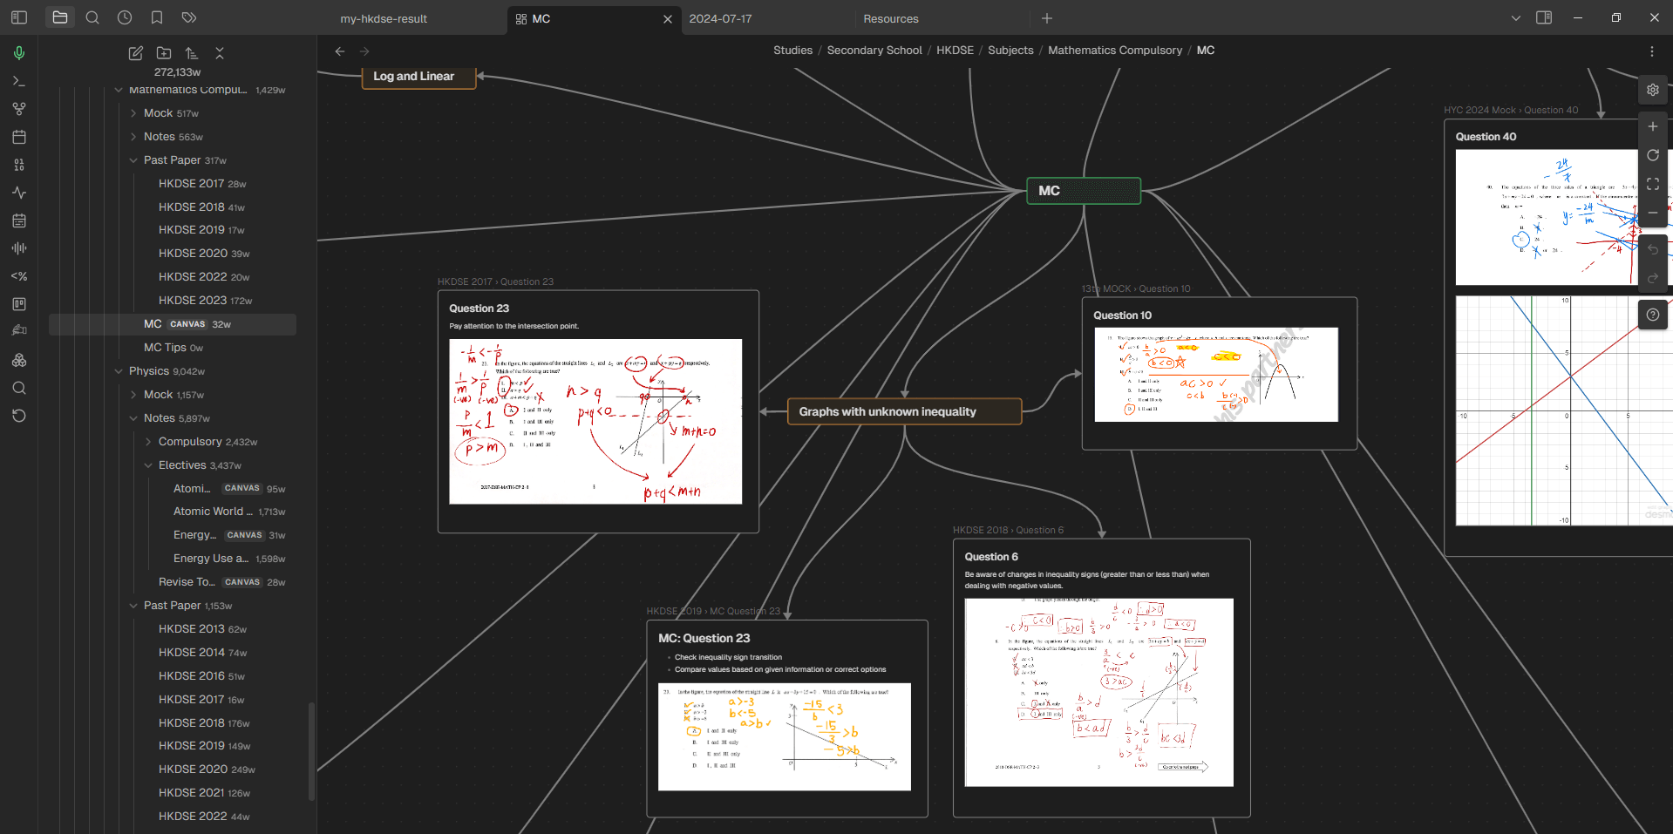Screen dimensions: 1673x834
Task: Click the new folder icon
Action: [x=163, y=53]
